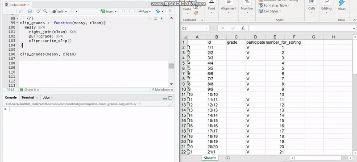This screenshot has width=357, height=162.
Task: Run all chunks above icon on line 98
Action: [156, 18]
